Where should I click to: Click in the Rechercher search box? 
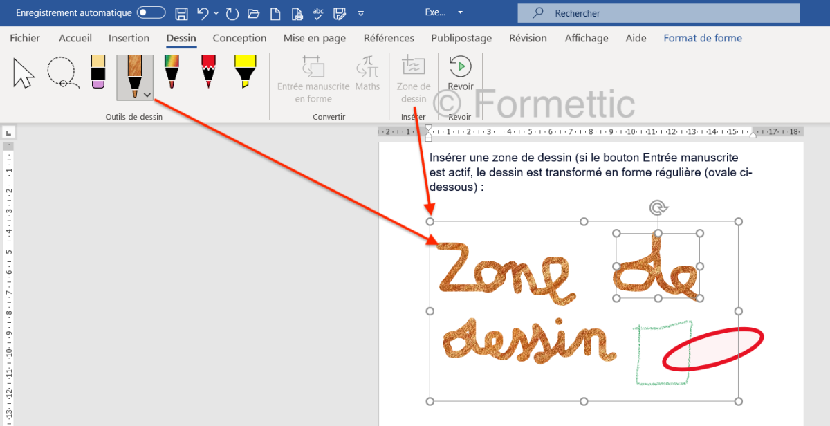[x=657, y=13]
